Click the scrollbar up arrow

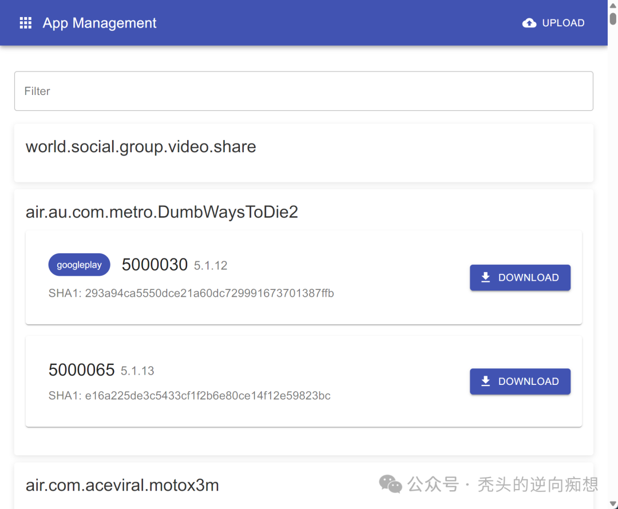pyautogui.click(x=613, y=6)
